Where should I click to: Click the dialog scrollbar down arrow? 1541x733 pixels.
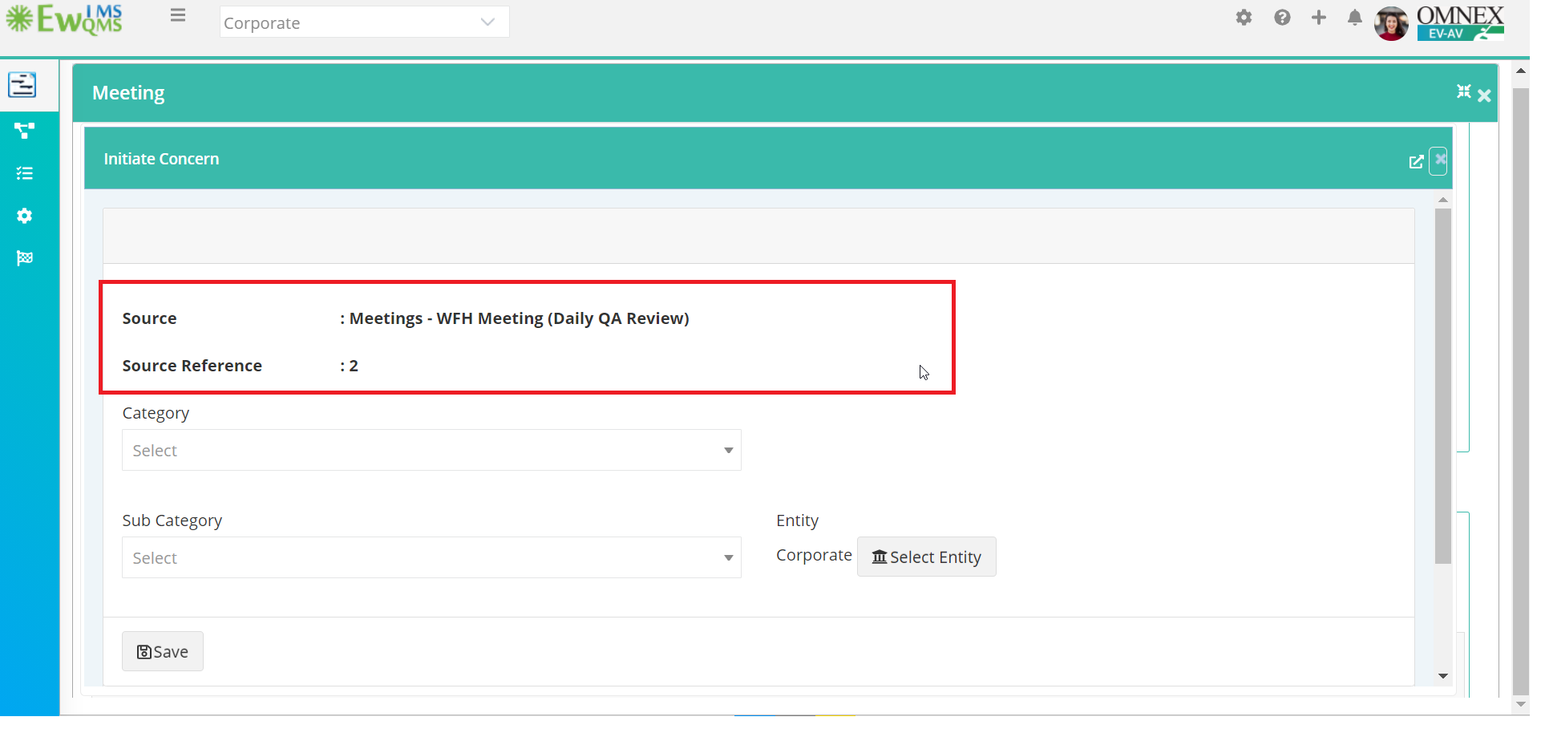click(x=1443, y=676)
